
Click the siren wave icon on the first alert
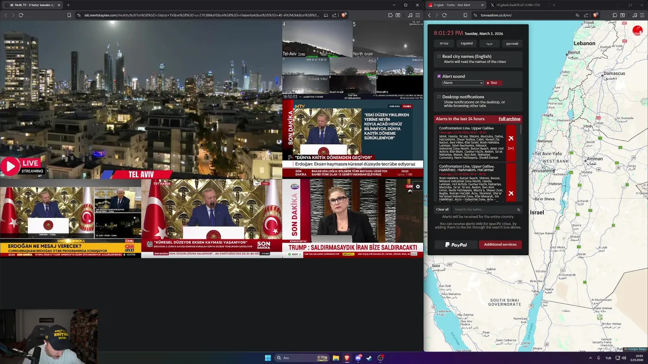(511, 148)
